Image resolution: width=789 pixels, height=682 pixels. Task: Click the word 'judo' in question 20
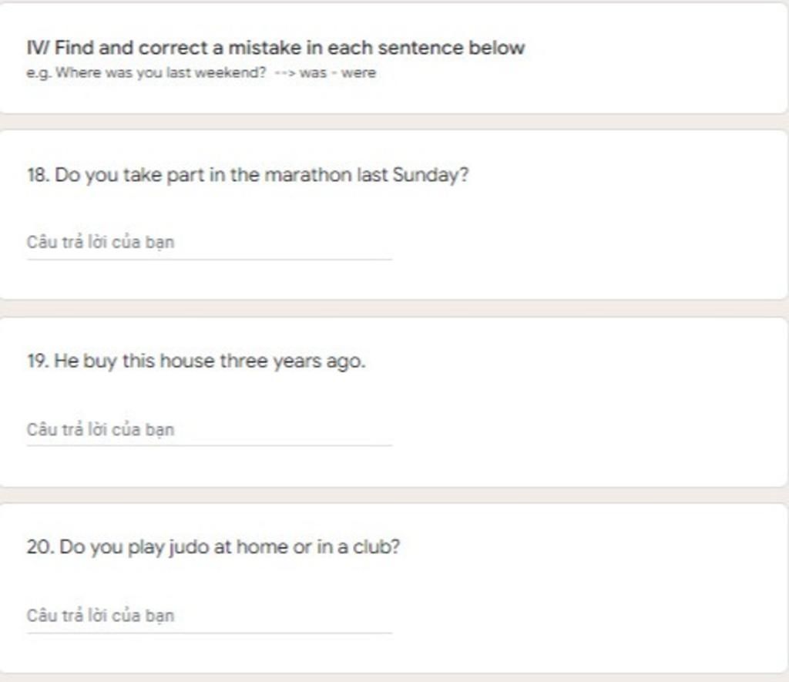pos(189,548)
